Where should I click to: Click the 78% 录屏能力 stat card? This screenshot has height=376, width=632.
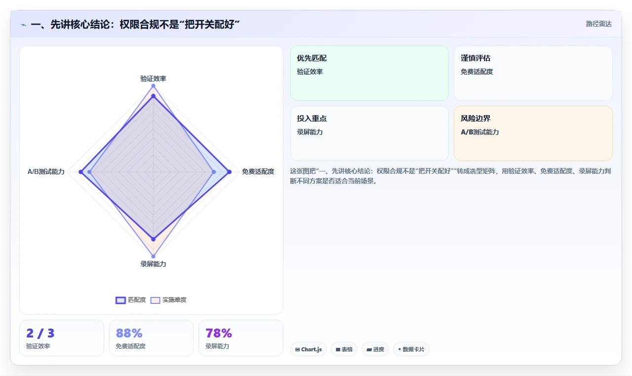point(241,338)
